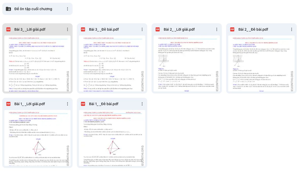Show more actions for Bài 2_ _Lời giải.pdf
The width and height of the screenshot is (299, 171).
click(217, 29)
